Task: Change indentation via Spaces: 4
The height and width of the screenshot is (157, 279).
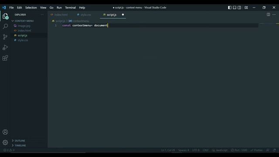Action: (184, 150)
